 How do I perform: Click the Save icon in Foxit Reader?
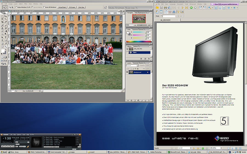[161, 8]
